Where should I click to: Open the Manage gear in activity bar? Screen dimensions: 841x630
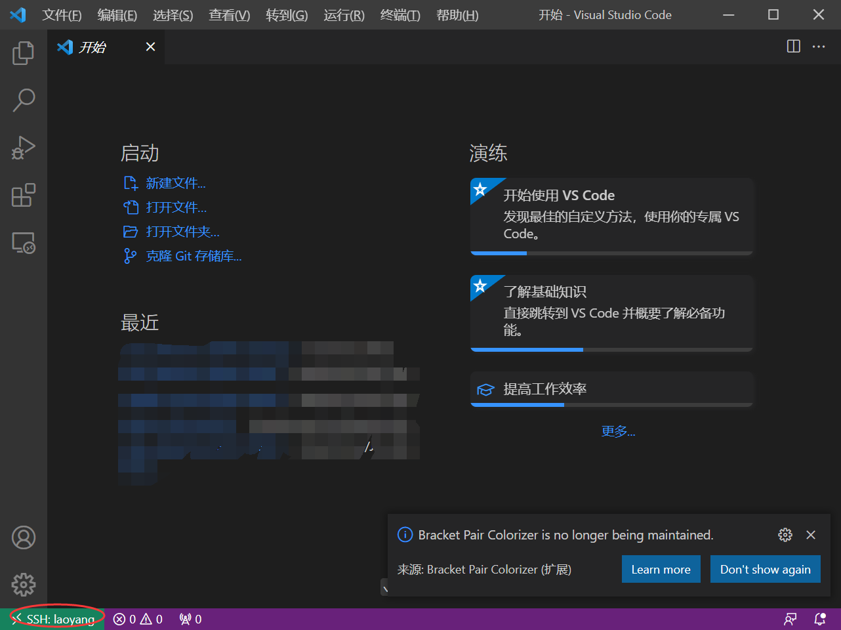pos(24,584)
